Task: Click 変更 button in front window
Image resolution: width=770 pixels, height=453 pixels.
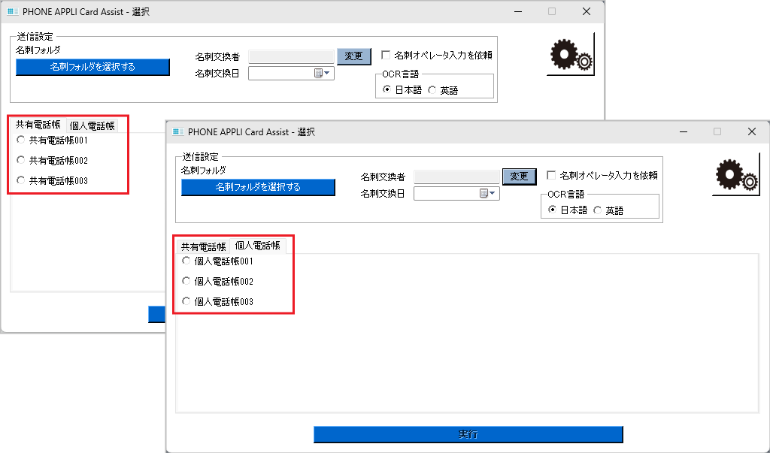Action: [x=519, y=177]
